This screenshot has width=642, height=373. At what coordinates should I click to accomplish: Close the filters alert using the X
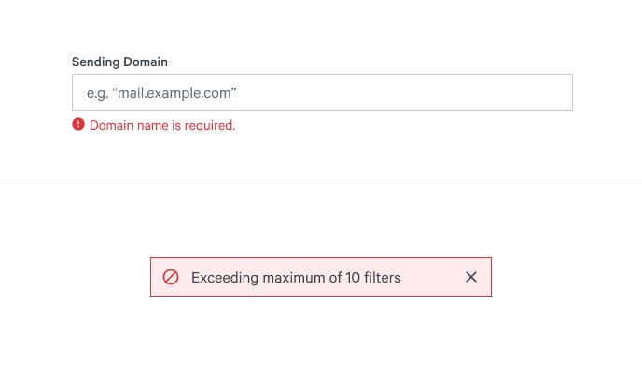471,277
